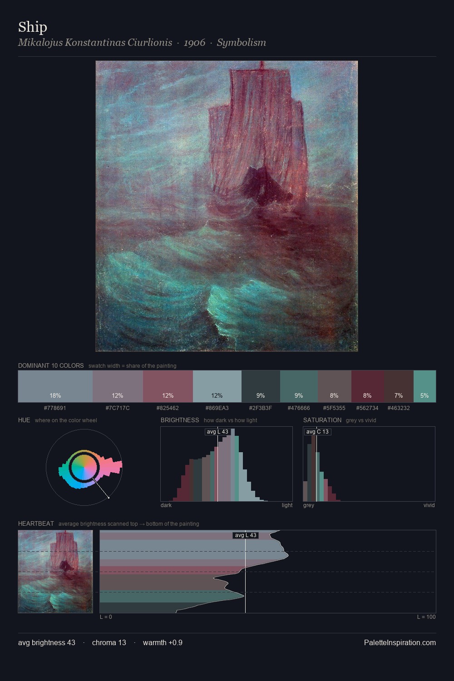Click the '#825462' hex code text
Screen dimensions: 454x681
point(168,408)
